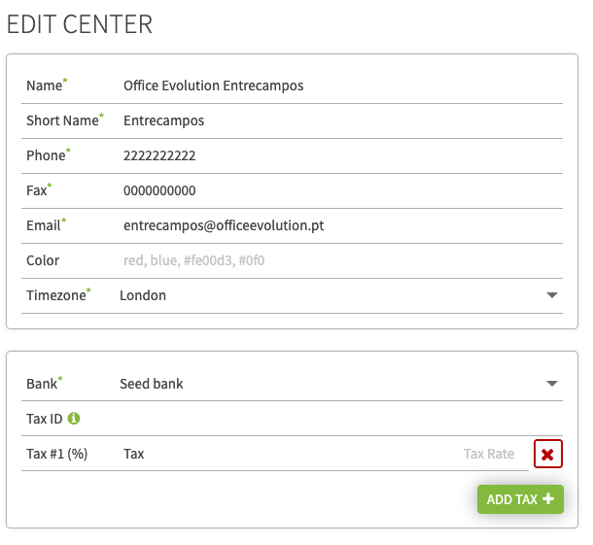Edit the Short Name field Entrecampos
The image size is (593, 545).
click(342, 120)
